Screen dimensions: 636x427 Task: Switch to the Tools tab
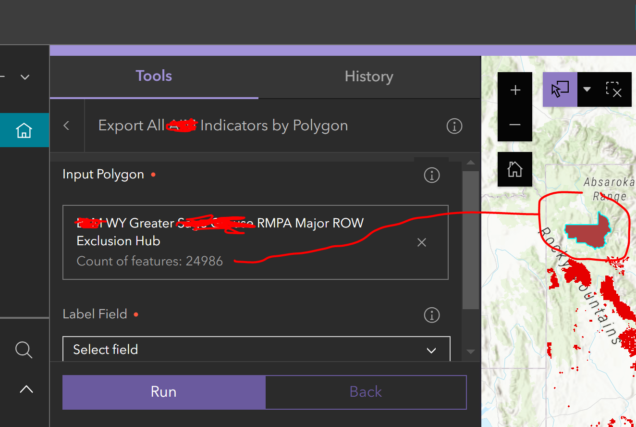click(154, 76)
